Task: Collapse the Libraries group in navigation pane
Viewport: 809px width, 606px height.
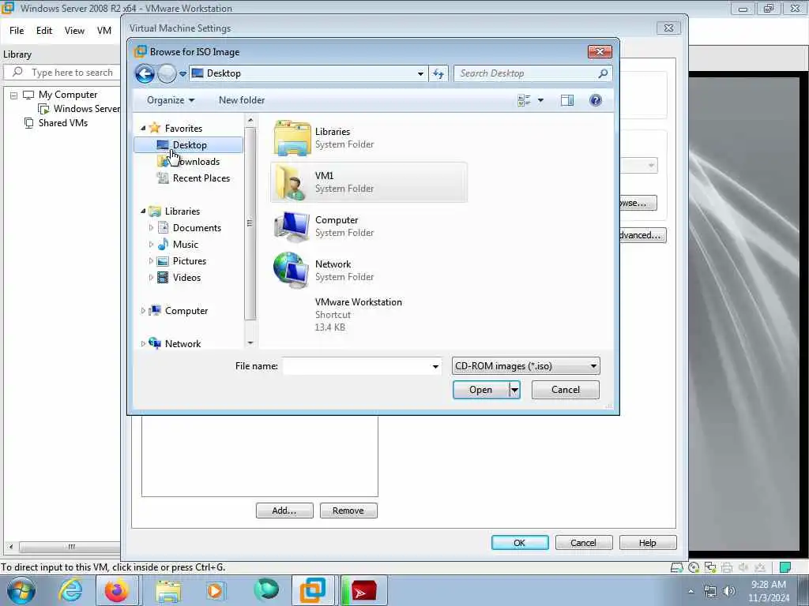Action: tap(143, 211)
